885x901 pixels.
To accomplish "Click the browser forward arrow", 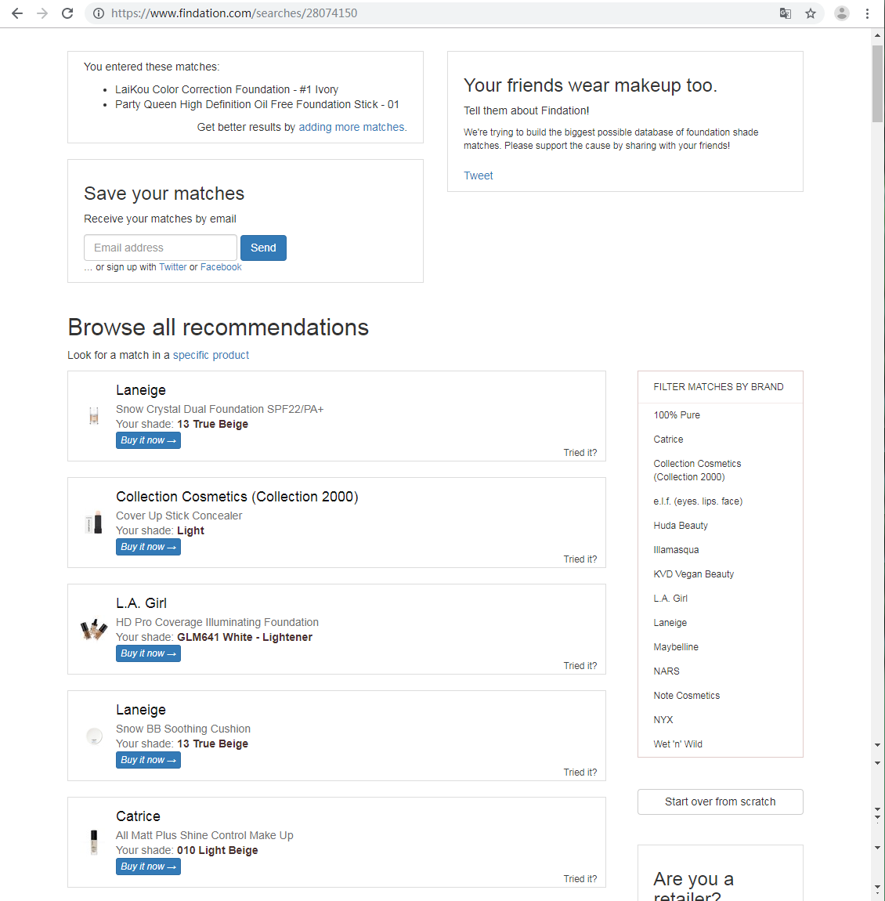I will point(42,13).
